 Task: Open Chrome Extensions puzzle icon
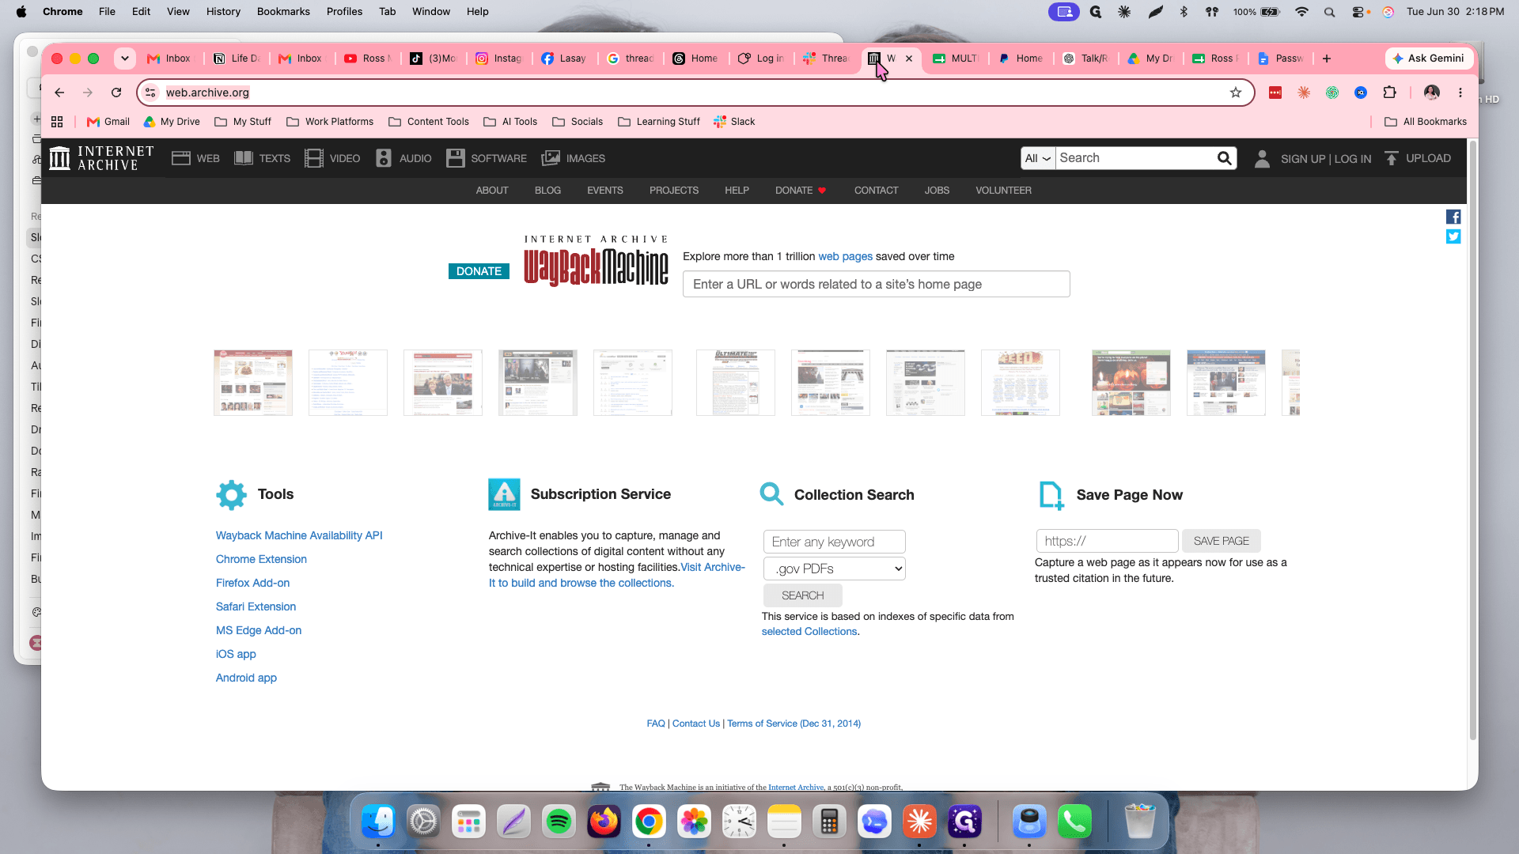[x=1390, y=93]
